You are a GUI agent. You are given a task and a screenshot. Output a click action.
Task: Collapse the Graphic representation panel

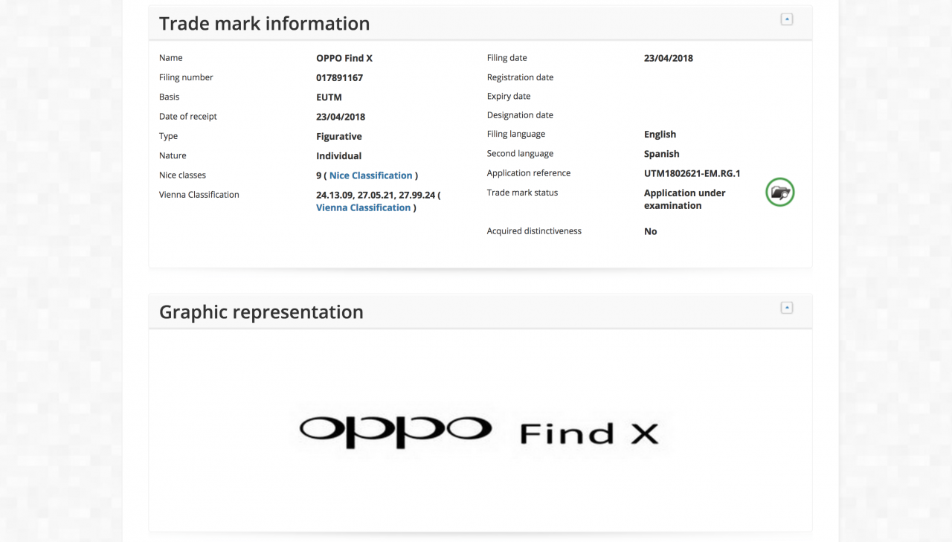click(787, 308)
